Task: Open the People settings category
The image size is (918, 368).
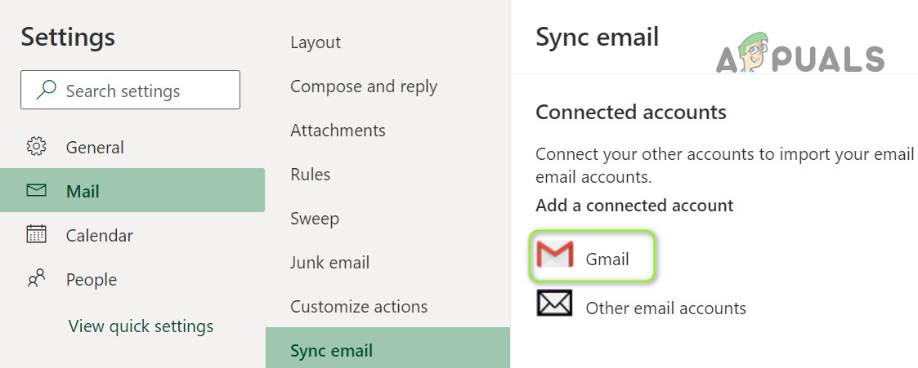Action: pos(91,280)
